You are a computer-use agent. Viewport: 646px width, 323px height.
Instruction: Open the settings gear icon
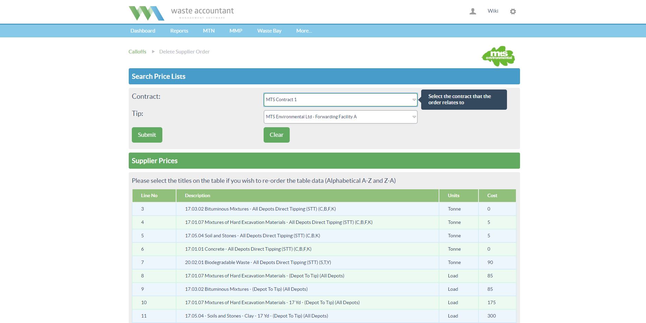(x=513, y=11)
